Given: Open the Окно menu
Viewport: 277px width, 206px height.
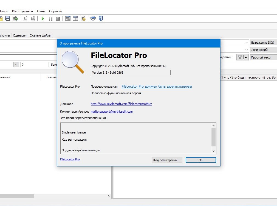Looking at the screenshot, I should [x=41, y=11].
